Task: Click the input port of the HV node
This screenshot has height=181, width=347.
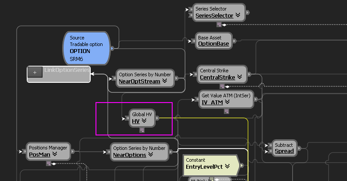Action: pos(127,119)
